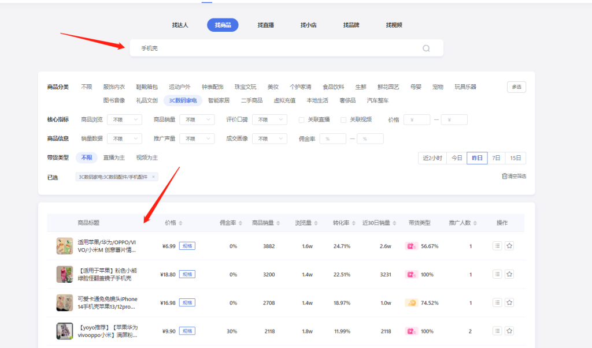The width and height of the screenshot is (592, 348).
Task: Sort by 推广人数 column arrows
Action: [x=475, y=223]
